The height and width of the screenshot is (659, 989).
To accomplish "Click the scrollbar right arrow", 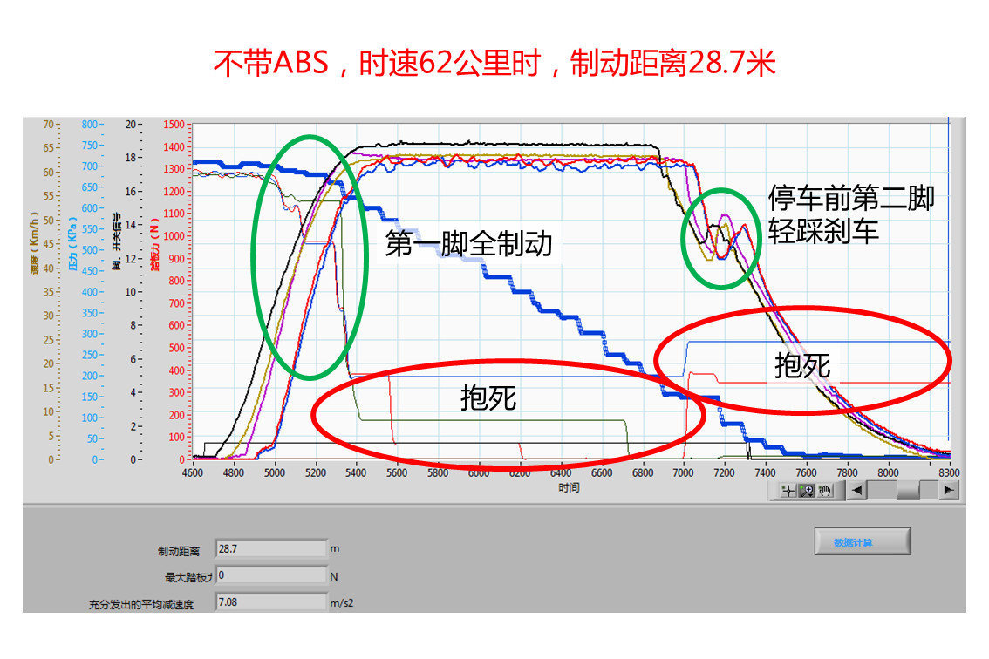I will [x=948, y=491].
